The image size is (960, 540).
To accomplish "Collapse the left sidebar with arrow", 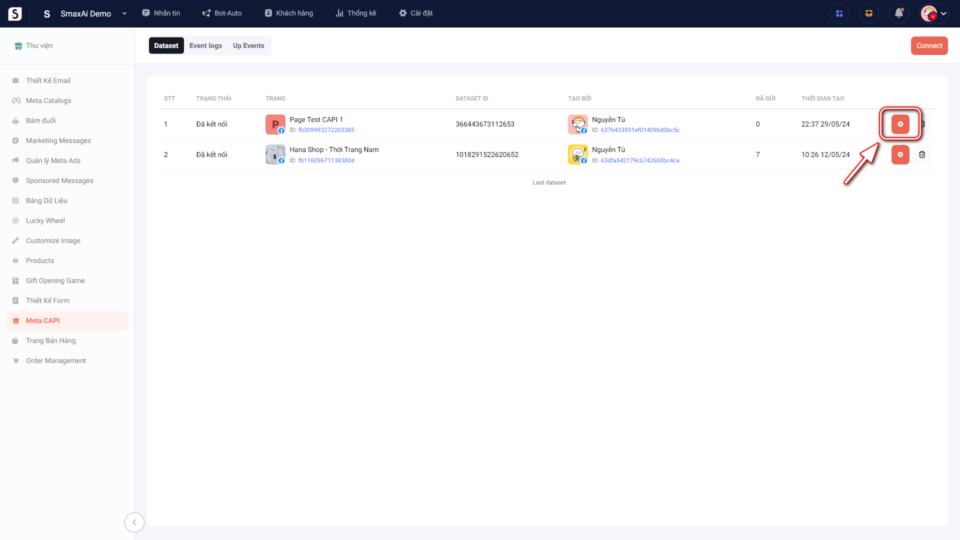I will [134, 522].
